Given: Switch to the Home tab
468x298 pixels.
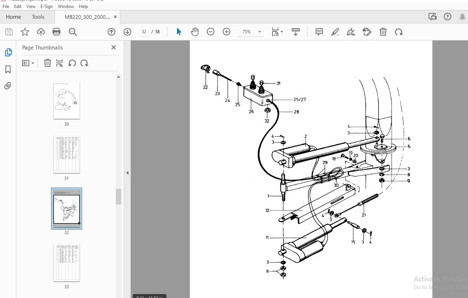Looking at the screenshot, I should tap(13, 17).
